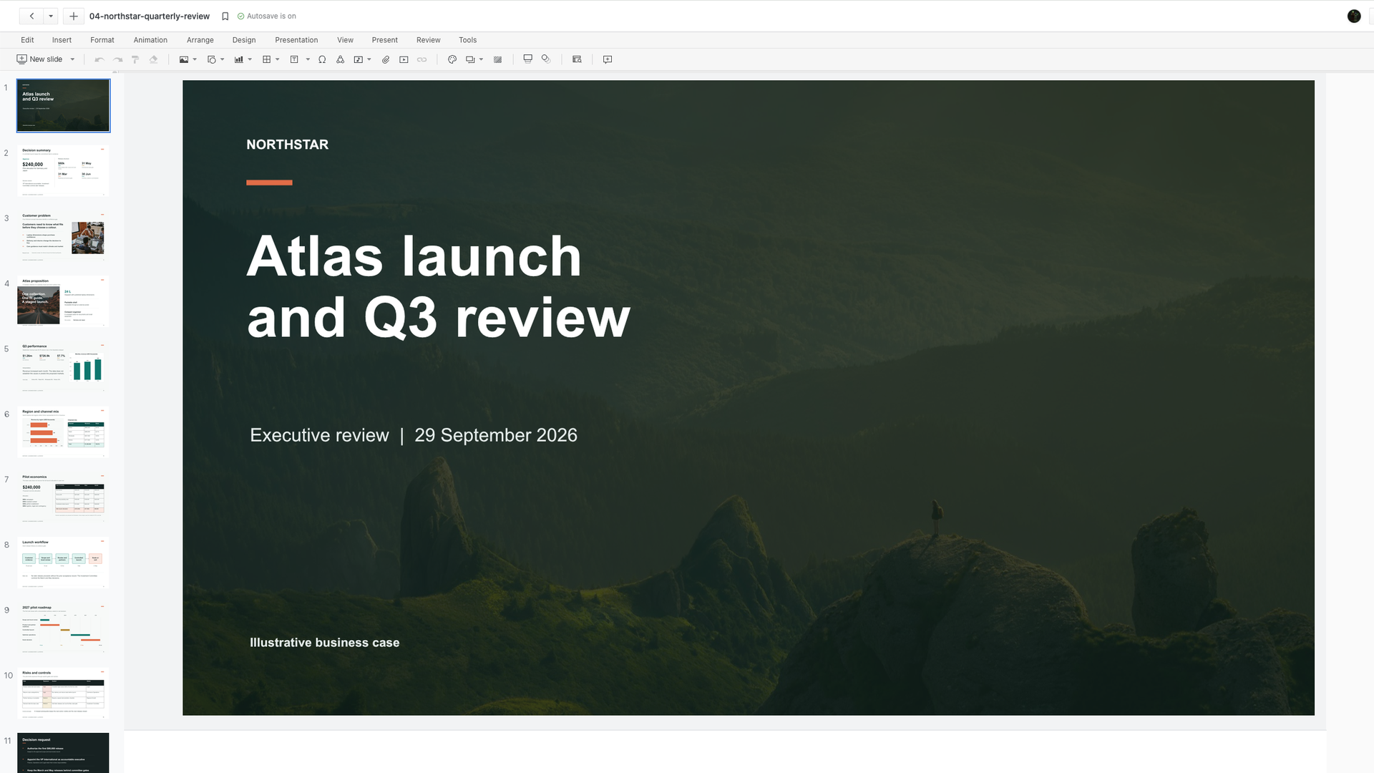This screenshot has width=1374, height=773.
Task: Click the Redo icon
Action: 117,59
